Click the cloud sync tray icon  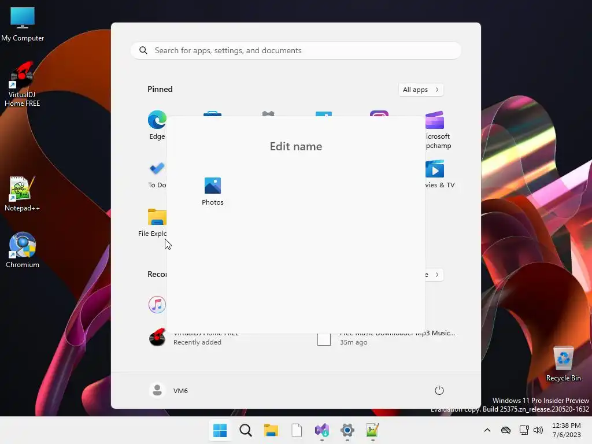coord(505,430)
